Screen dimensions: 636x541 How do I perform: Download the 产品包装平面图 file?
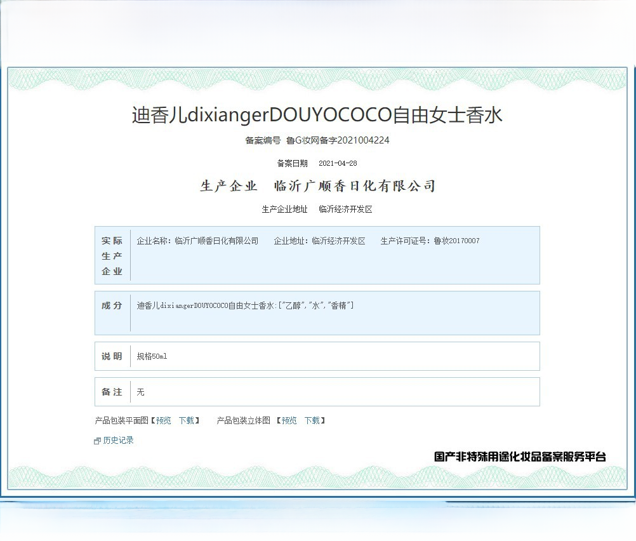tap(186, 420)
